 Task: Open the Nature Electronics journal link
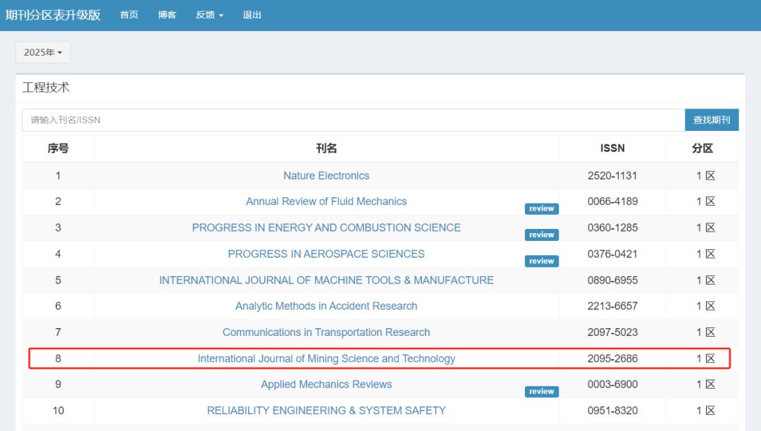(x=326, y=175)
